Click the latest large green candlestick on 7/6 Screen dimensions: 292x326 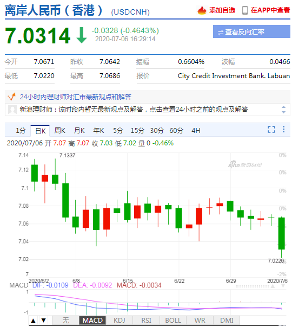pyautogui.click(x=281, y=233)
